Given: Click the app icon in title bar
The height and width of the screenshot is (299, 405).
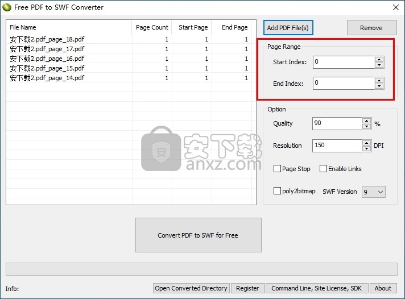Looking at the screenshot, I should tap(7, 7).
